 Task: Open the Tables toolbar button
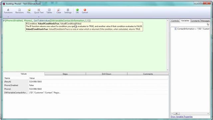49,11
